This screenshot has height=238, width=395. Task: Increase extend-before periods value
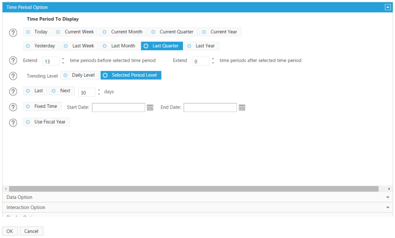(63, 59)
